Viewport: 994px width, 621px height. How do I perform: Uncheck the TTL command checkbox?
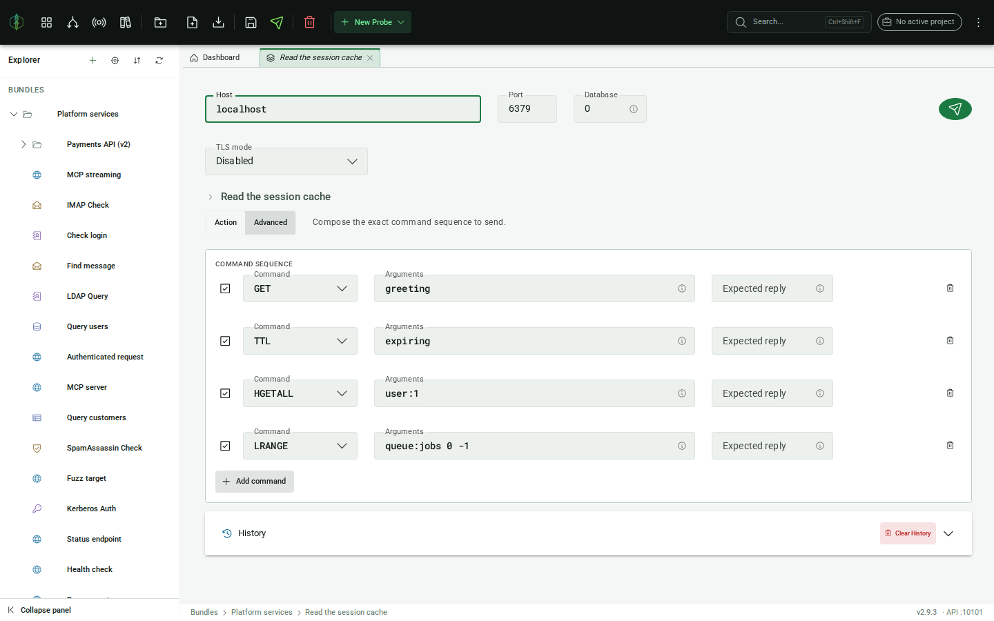click(x=225, y=341)
